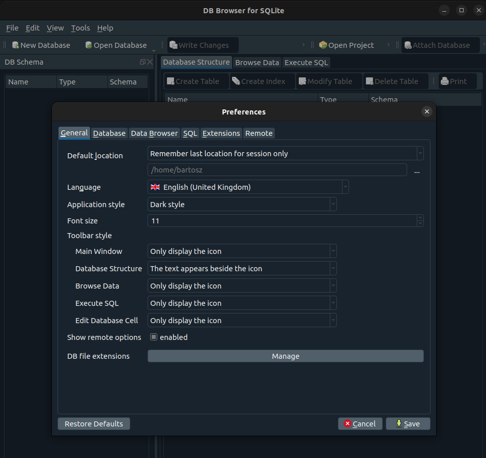Open the Help menu
This screenshot has height=458, width=486.
105,28
